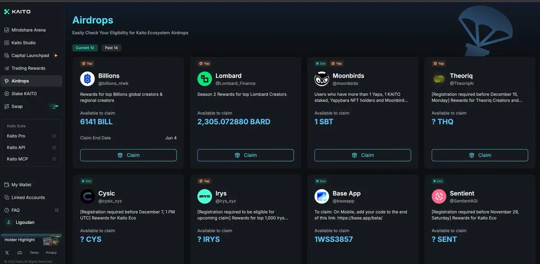Viewport: 540px width, 264px height.
Task: Click the 6141 BILL amount
Action: pyautogui.click(x=96, y=122)
